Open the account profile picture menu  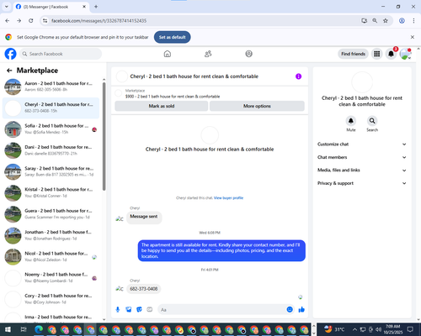tap(405, 54)
